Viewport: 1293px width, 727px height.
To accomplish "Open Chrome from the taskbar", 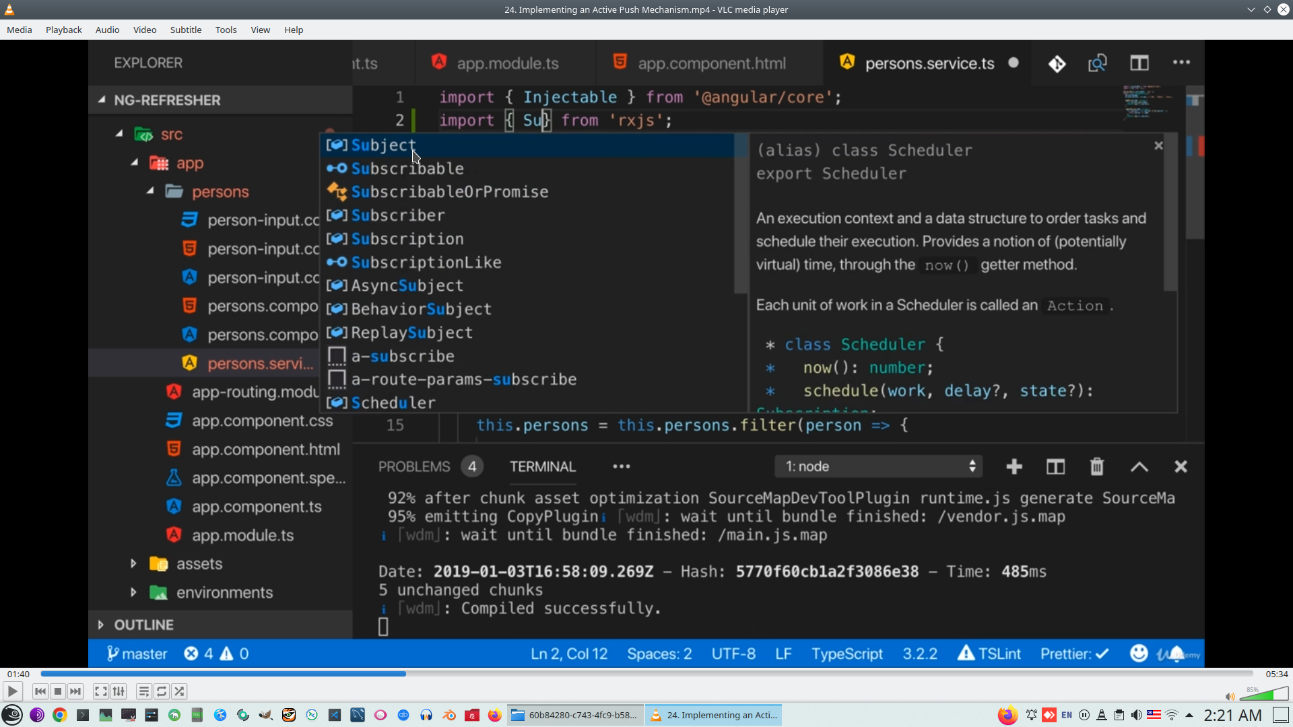I will coord(60,715).
